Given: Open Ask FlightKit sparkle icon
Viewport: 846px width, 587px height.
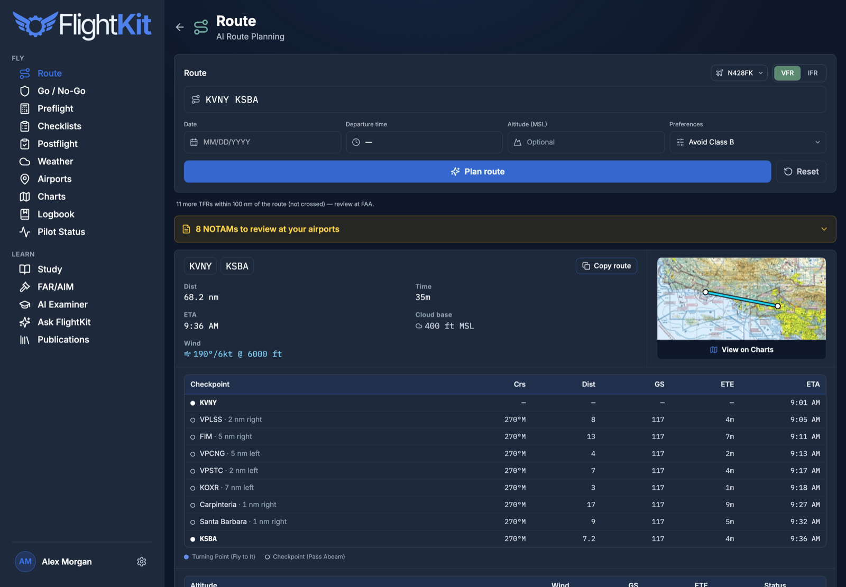Looking at the screenshot, I should coord(25,322).
